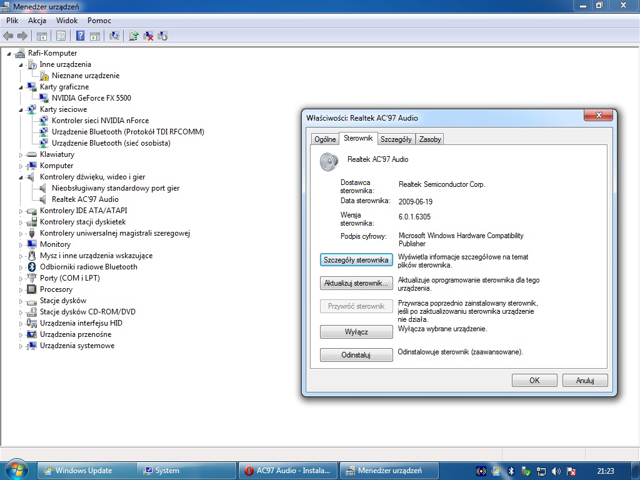Click the Realtek speaker icon in dialog
The image size is (640, 480).
tap(329, 162)
